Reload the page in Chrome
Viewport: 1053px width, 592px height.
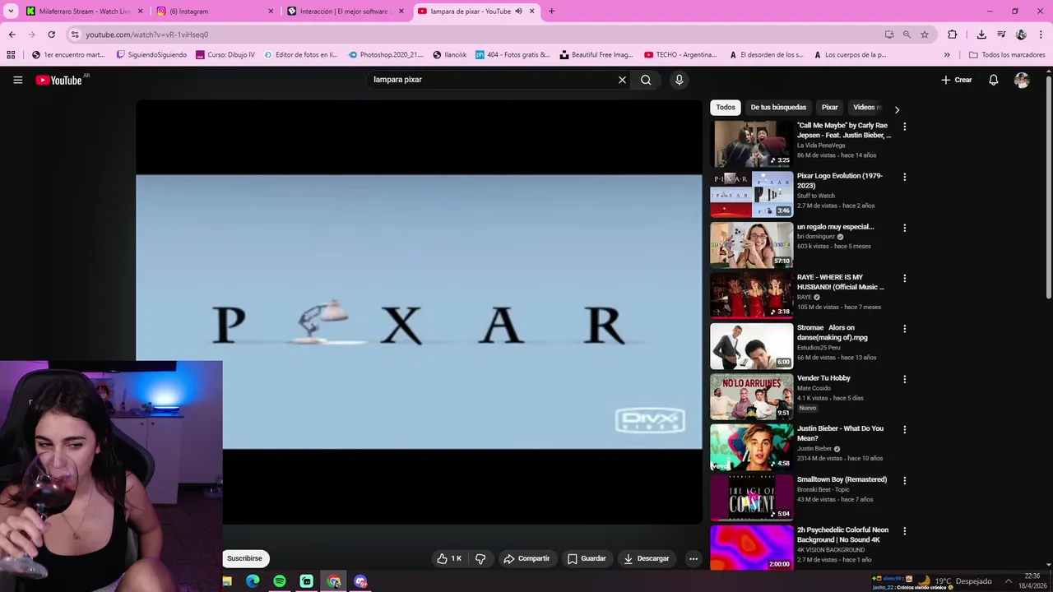[51, 35]
